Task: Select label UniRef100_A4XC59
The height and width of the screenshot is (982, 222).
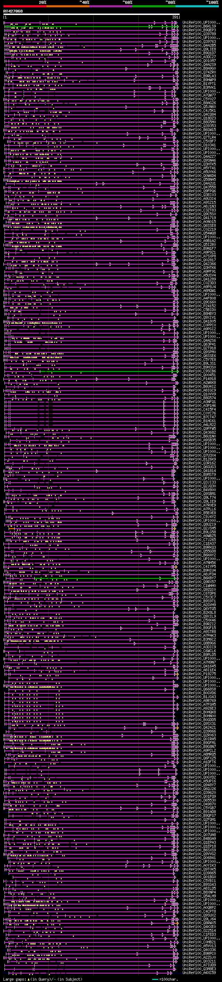Action: click(x=199, y=973)
